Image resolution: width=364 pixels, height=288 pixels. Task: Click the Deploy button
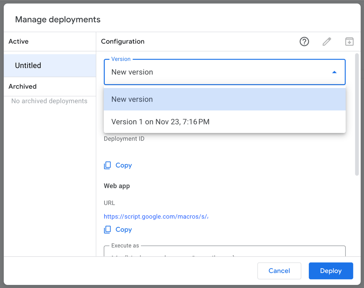click(x=331, y=271)
